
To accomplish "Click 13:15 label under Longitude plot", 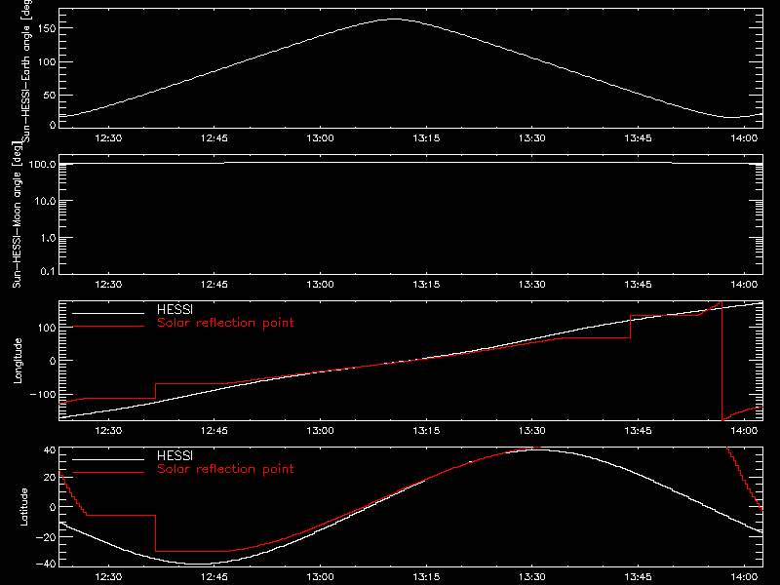I will [426, 430].
